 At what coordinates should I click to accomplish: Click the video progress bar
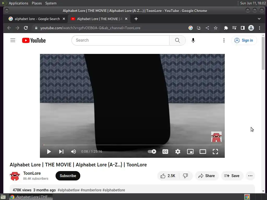click(132, 145)
